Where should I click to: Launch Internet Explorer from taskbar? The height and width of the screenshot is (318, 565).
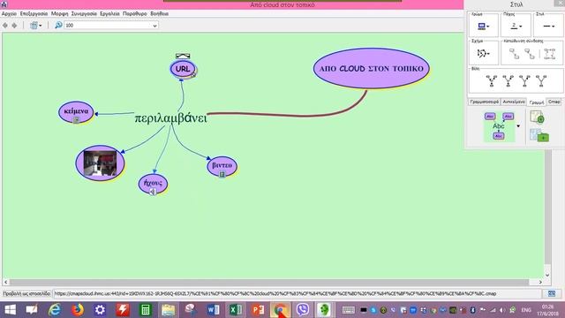[55, 310]
